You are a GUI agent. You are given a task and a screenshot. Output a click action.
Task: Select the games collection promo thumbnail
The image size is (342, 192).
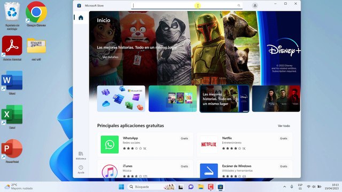(173, 99)
